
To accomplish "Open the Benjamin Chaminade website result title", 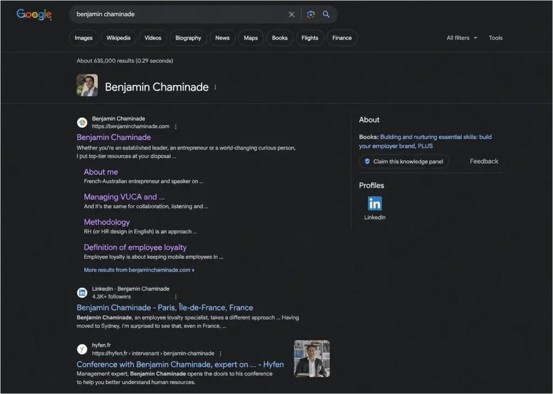I will 113,138.
